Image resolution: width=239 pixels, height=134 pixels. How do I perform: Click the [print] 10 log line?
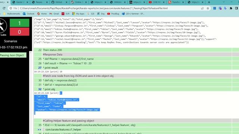[x=48, y=71]
